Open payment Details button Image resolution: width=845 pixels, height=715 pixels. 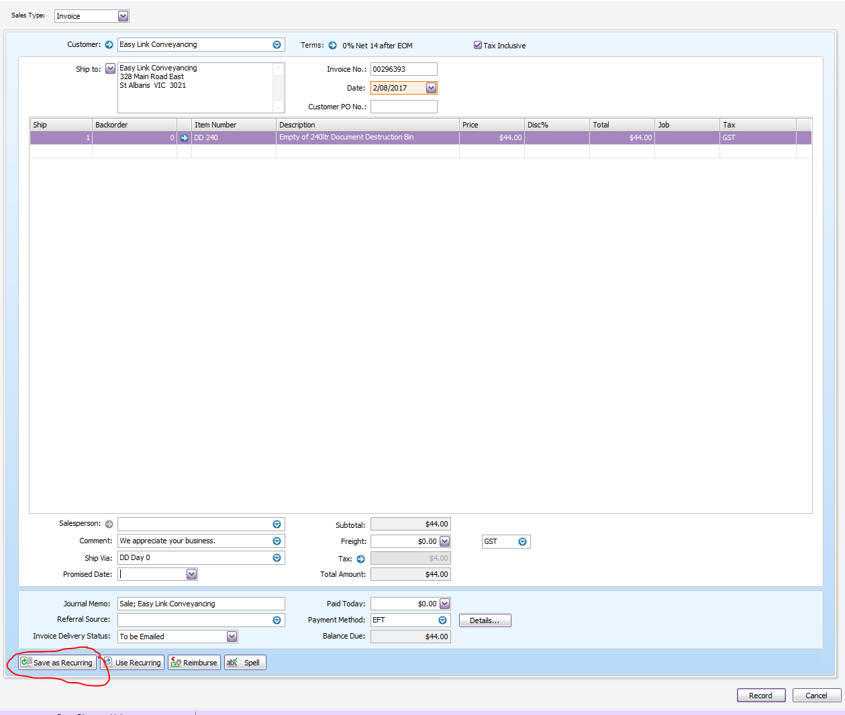click(485, 620)
